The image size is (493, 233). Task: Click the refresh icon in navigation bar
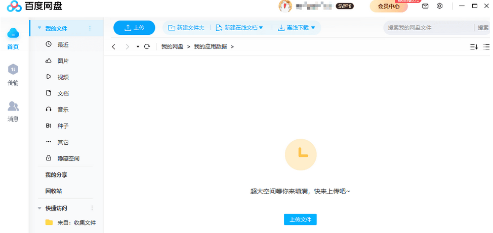pyautogui.click(x=147, y=47)
